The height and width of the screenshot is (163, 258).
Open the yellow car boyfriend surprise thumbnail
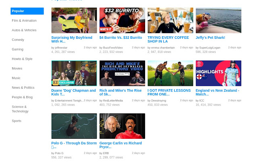(74, 21)
